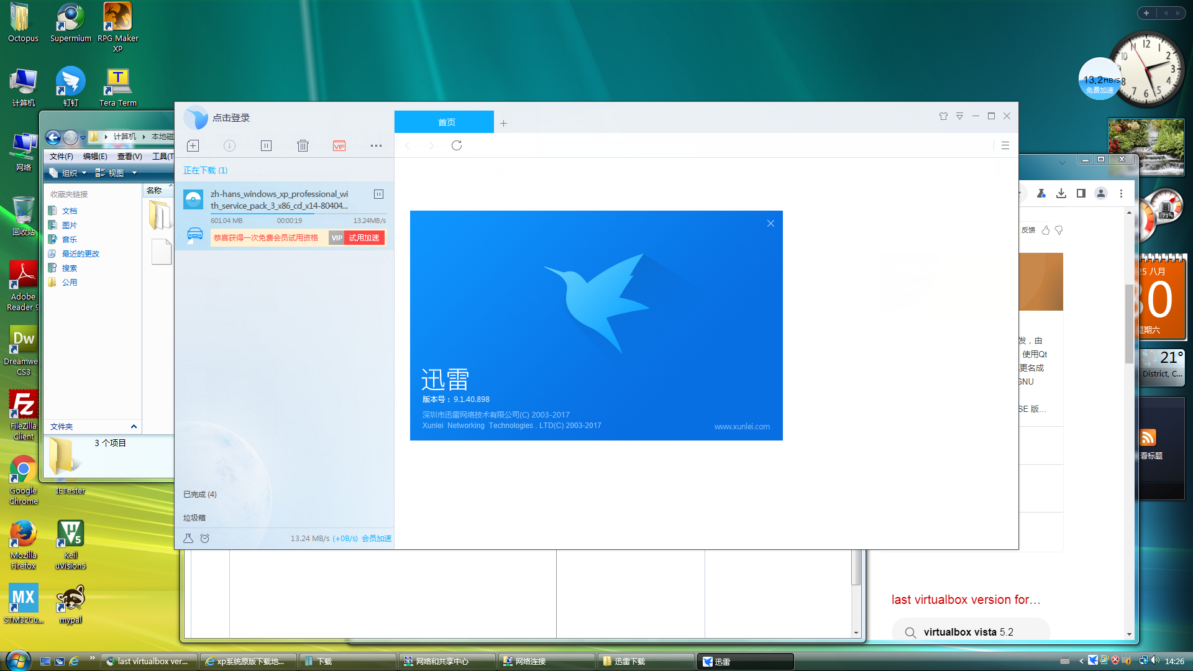Click the thumbs down feedback icon in Chrome
The height and width of the screenshot is (671, 1193).
point(1059,230)
